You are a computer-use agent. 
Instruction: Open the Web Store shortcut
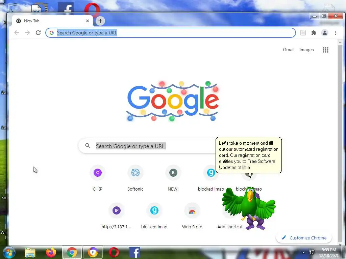(192, 216)
